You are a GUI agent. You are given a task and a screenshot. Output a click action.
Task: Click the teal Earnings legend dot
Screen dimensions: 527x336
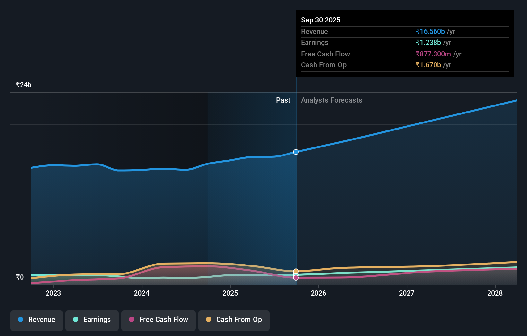pos(75,320)
